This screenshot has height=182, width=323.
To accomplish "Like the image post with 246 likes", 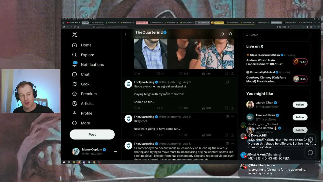I will [183, 74].
